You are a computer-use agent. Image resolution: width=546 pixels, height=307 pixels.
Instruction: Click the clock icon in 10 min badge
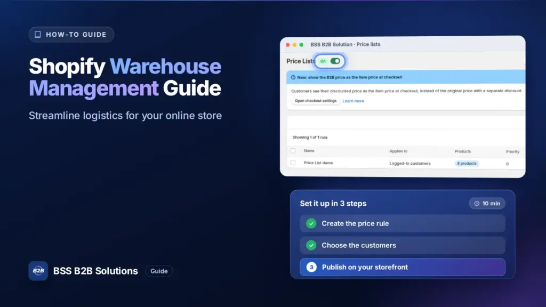click(477, 204)
